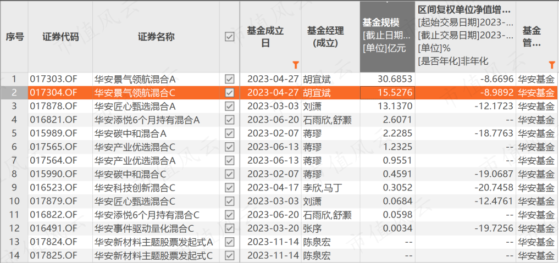Click fund name 华安事件驱动量化混合C

[144, 228]
